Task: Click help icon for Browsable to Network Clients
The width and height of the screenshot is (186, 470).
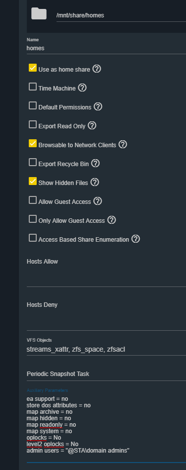Action: coord(123,144)
